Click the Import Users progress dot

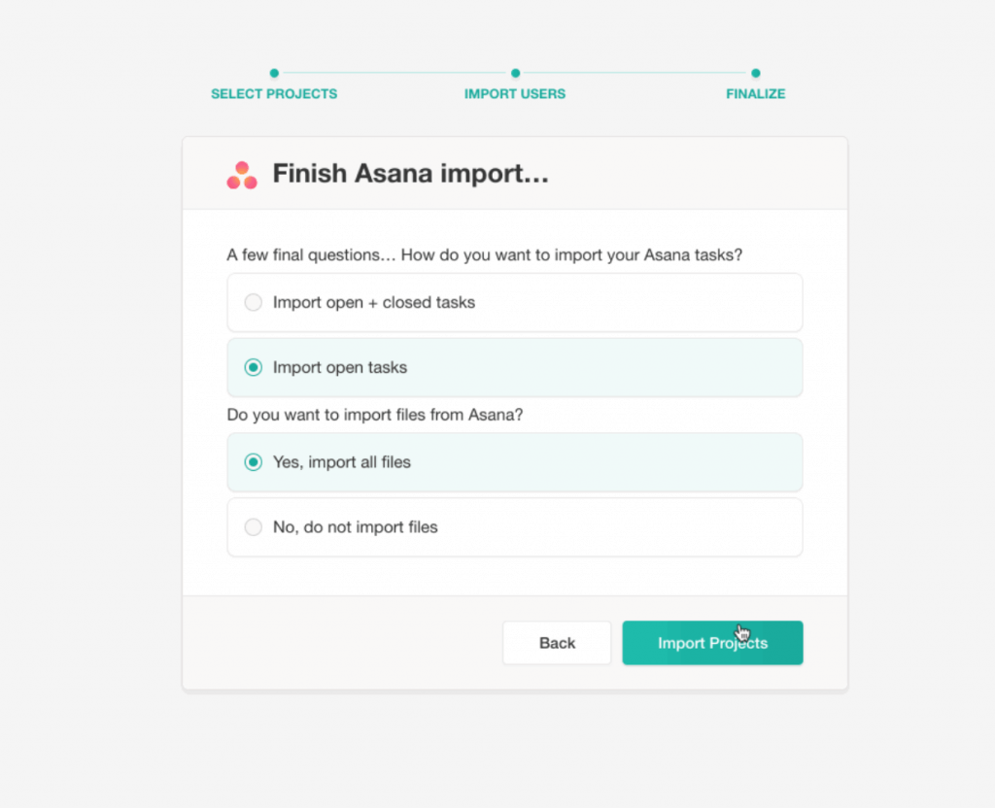(x=515, y=73)
